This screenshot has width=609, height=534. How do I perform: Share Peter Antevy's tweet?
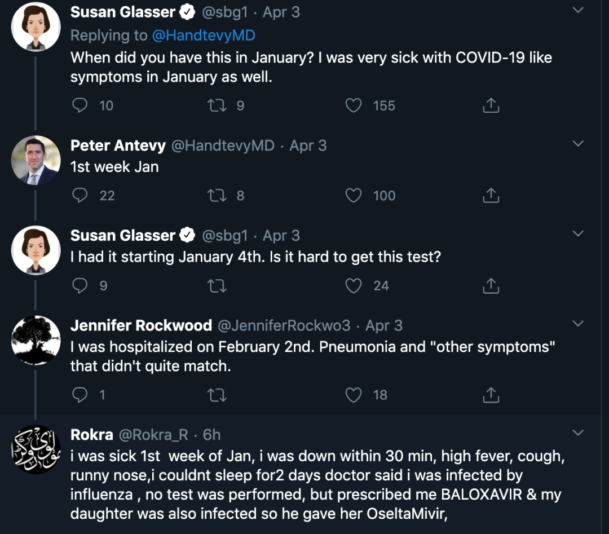pyautogui.click(x=491, y=196)
